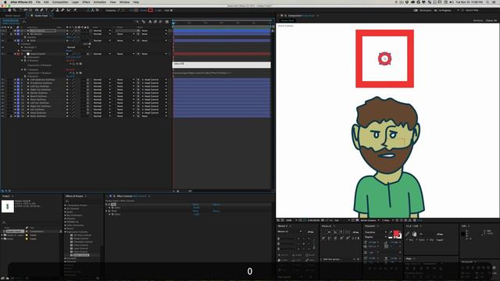Select the Pan Behind anchor tool
500x281 pixels.
point(30,10)
